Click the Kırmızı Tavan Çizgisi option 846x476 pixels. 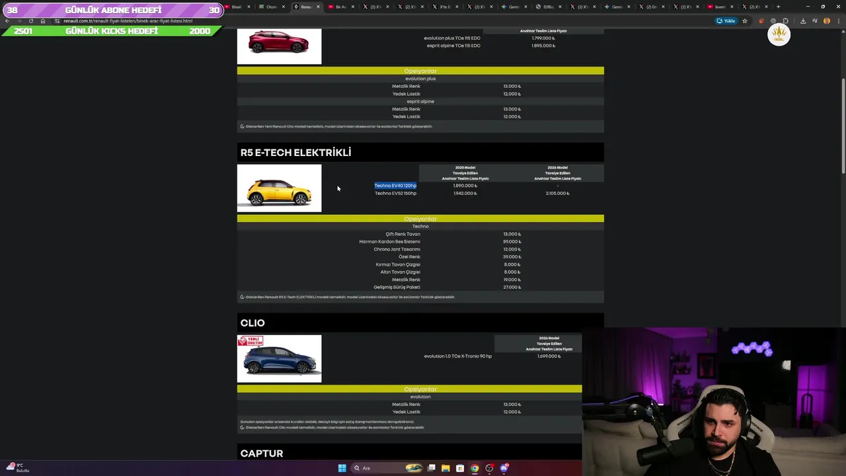pyautogui.click(x=398, y=264)
